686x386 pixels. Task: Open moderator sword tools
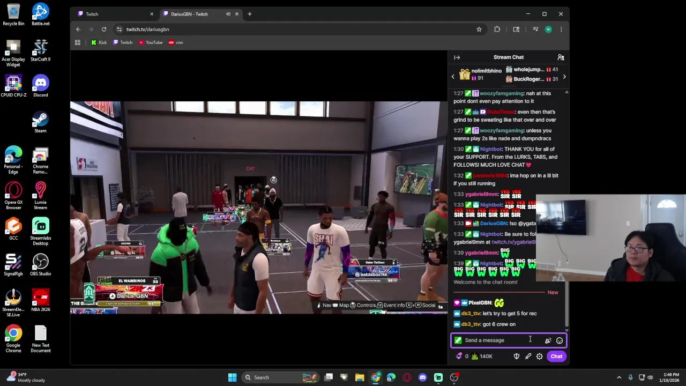[x=528, y=356]
